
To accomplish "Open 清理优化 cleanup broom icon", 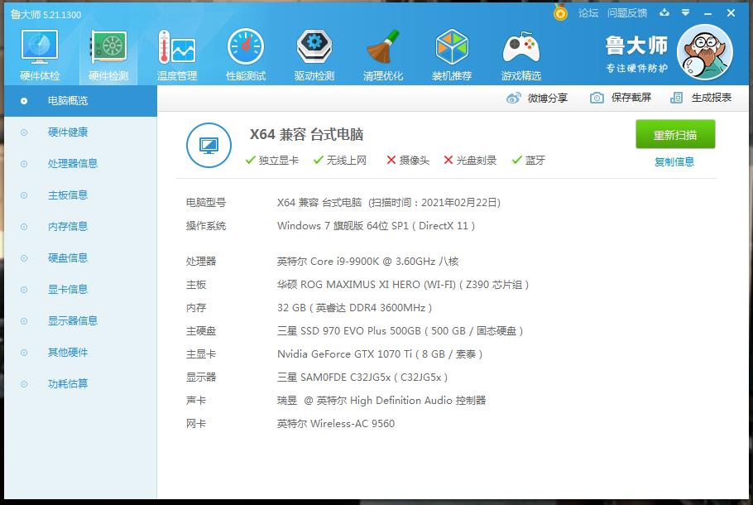I will click(383, 54).
